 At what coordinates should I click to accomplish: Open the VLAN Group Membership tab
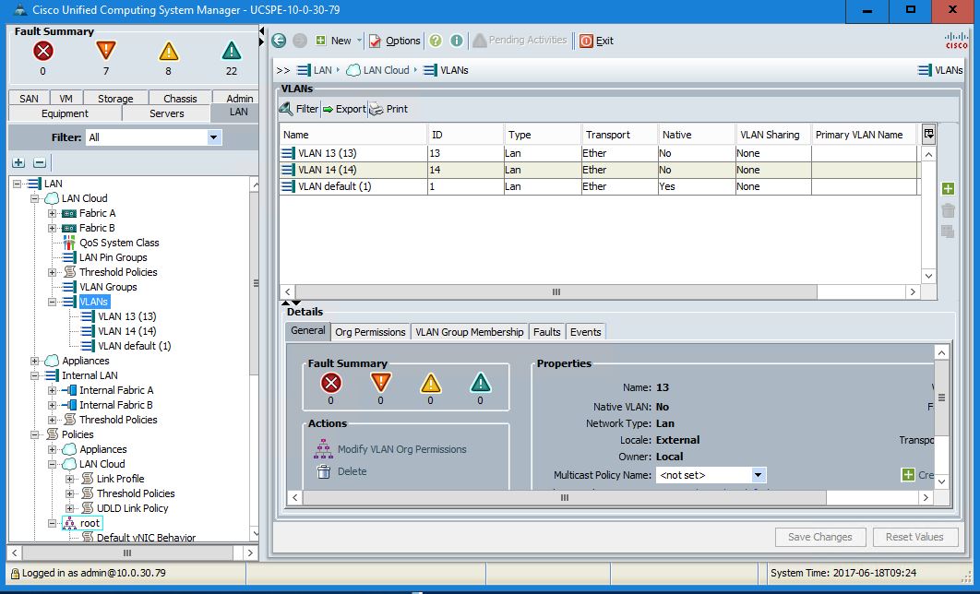click(x=470, y=332)
